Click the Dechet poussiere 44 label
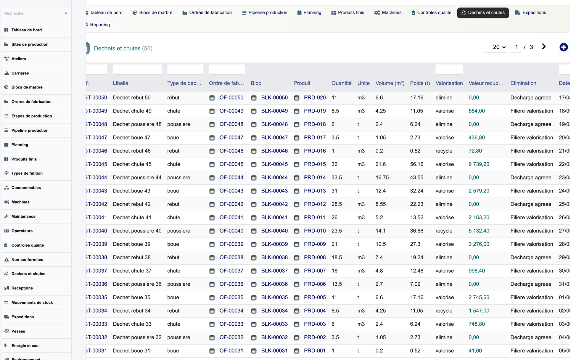The height and width of the screenshot is (360, 576). (x=137, y=178)
